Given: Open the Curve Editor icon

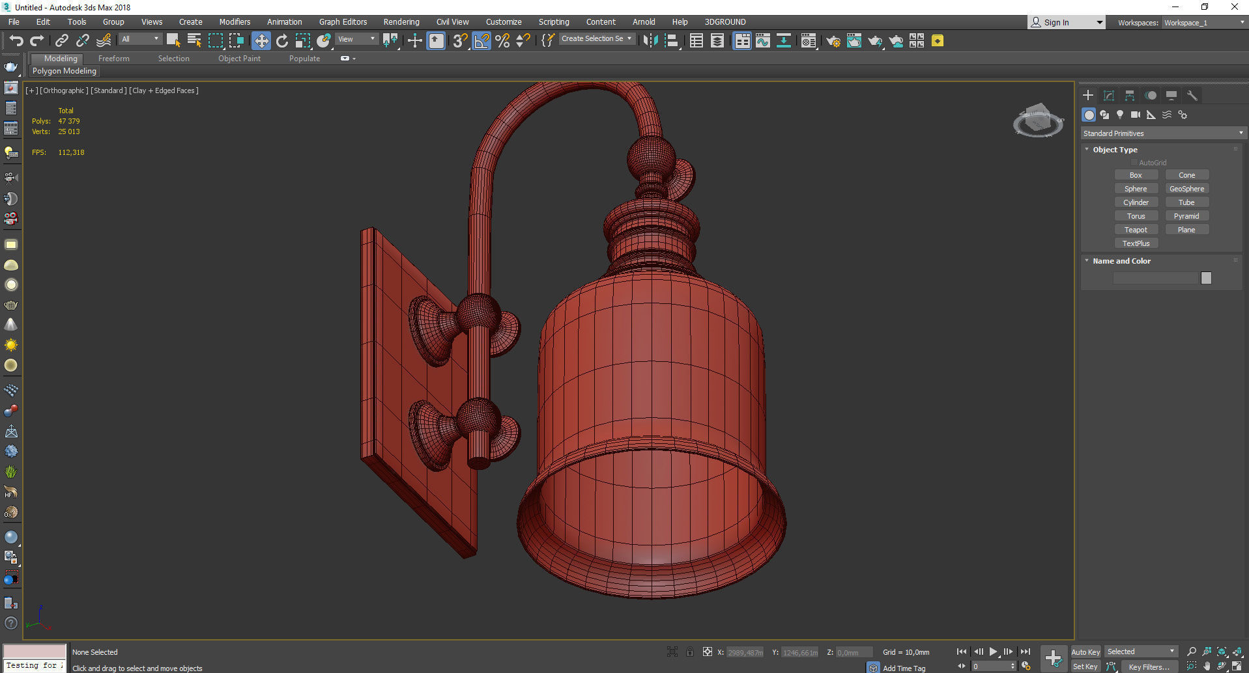Looking at the screenshot, I should tap(762, 40).
